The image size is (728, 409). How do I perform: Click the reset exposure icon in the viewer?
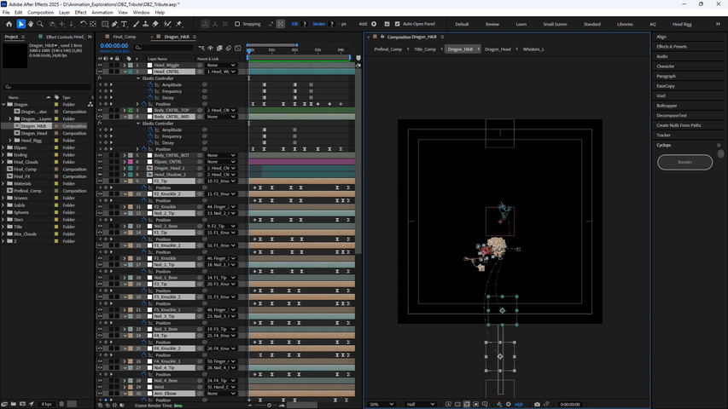tap(509, 405)
